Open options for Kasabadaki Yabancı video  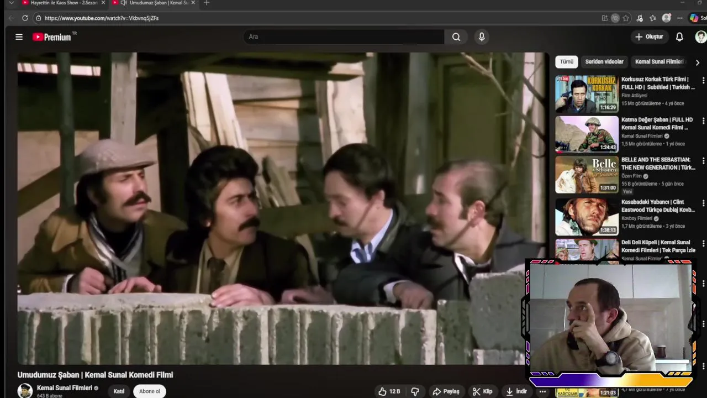(x=703, y=203)
